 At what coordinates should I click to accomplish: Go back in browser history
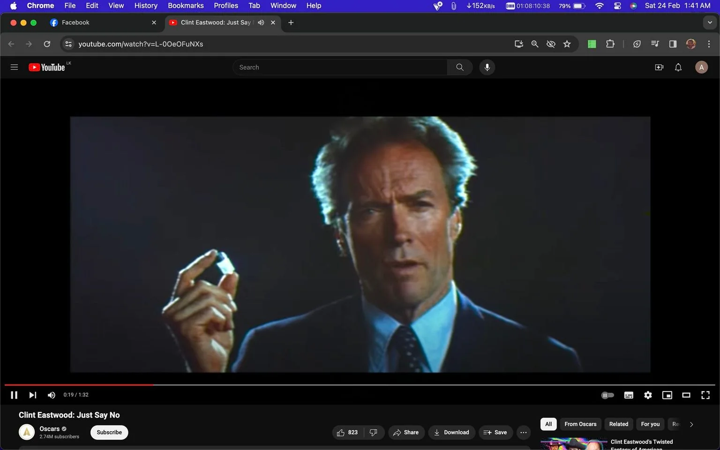(x=11, y=44)
